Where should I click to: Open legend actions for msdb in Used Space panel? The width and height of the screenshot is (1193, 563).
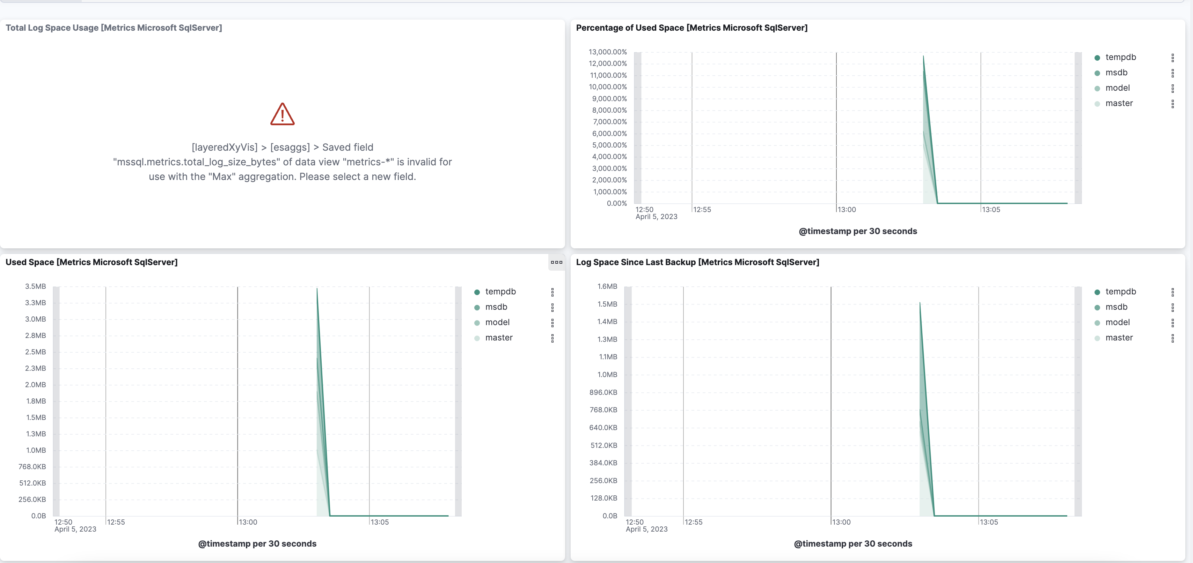point(552,307)
